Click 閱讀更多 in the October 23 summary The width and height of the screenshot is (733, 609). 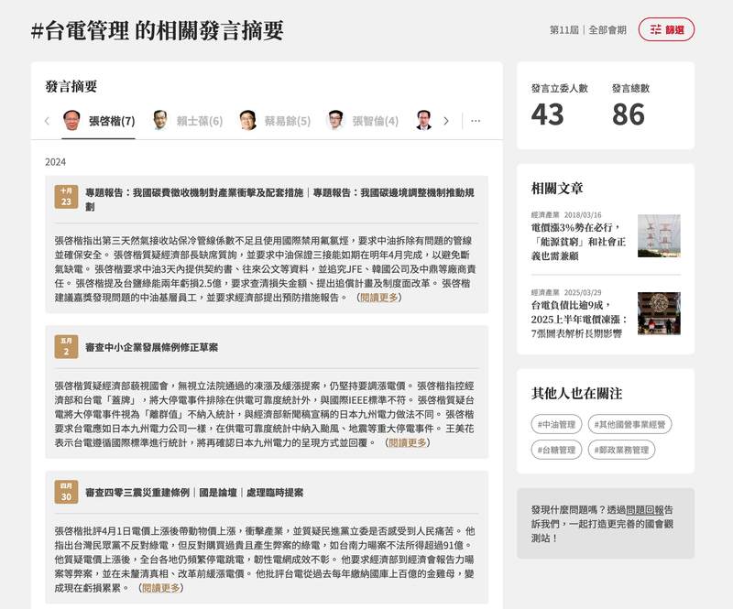tap(379, 298)
